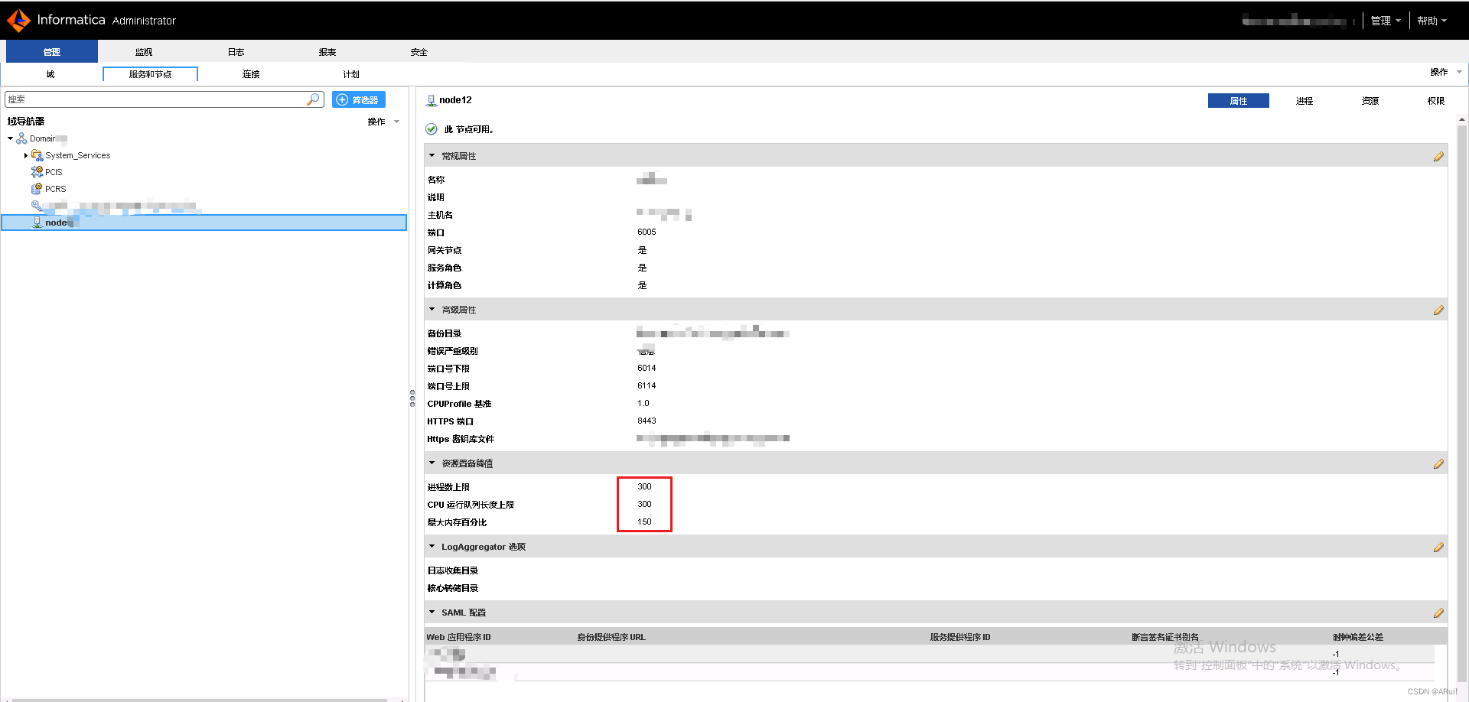Click the green filter (筛选器) icon button
Viewport: 1469px width, 702px height.
click(x=358, y=99)
